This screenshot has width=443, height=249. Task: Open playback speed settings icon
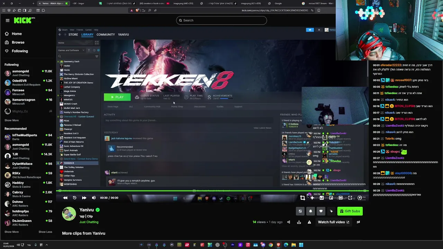(360, 198)
